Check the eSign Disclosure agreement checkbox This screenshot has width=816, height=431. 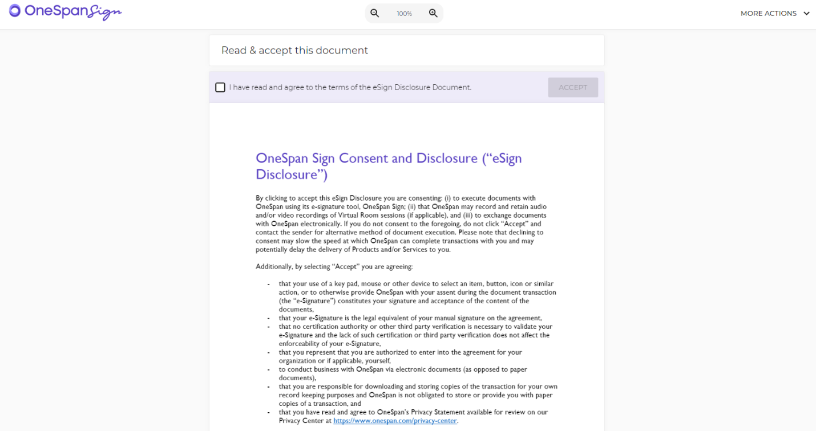pos(220,87)
